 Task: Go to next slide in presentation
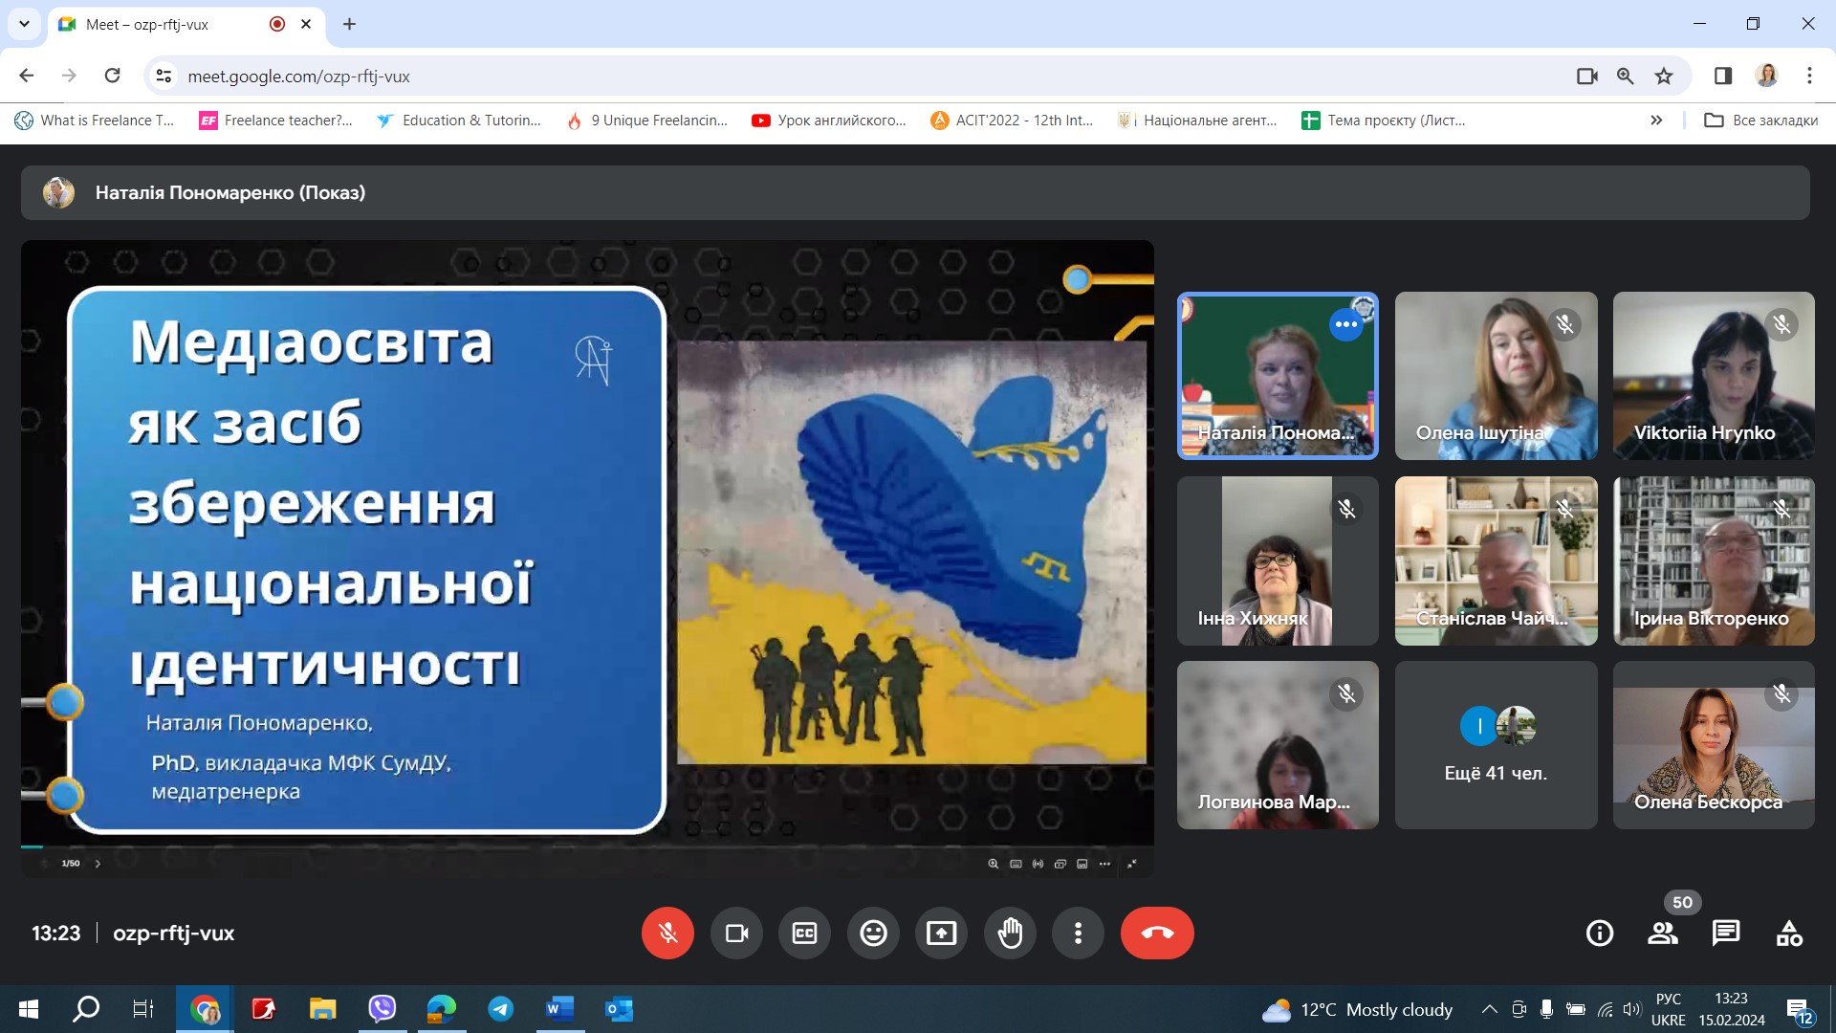click(x=98, y=864)
